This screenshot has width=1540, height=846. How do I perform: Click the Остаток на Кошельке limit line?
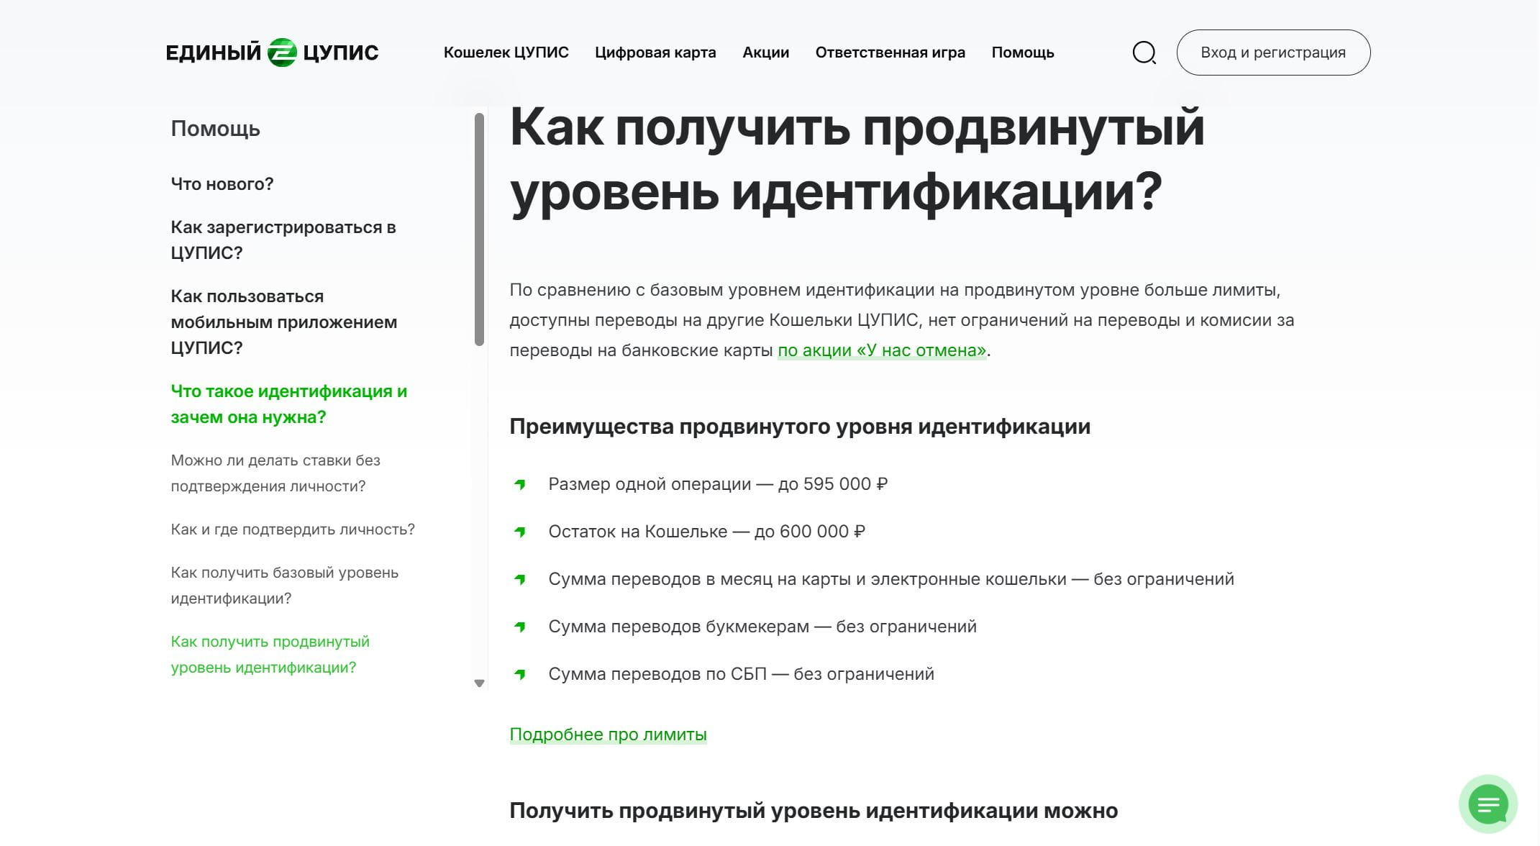click(706, 532)
